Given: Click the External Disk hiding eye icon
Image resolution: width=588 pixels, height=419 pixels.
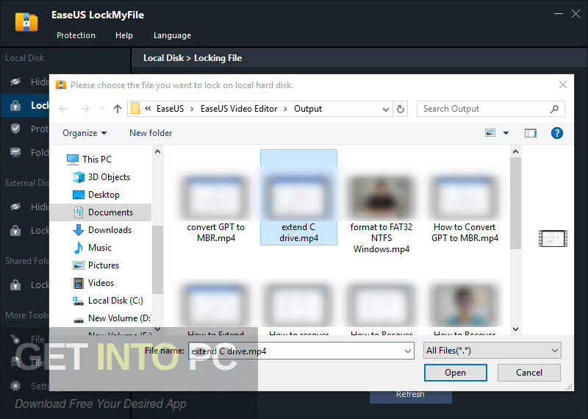Looking at the screenshot, I should 15,207.
